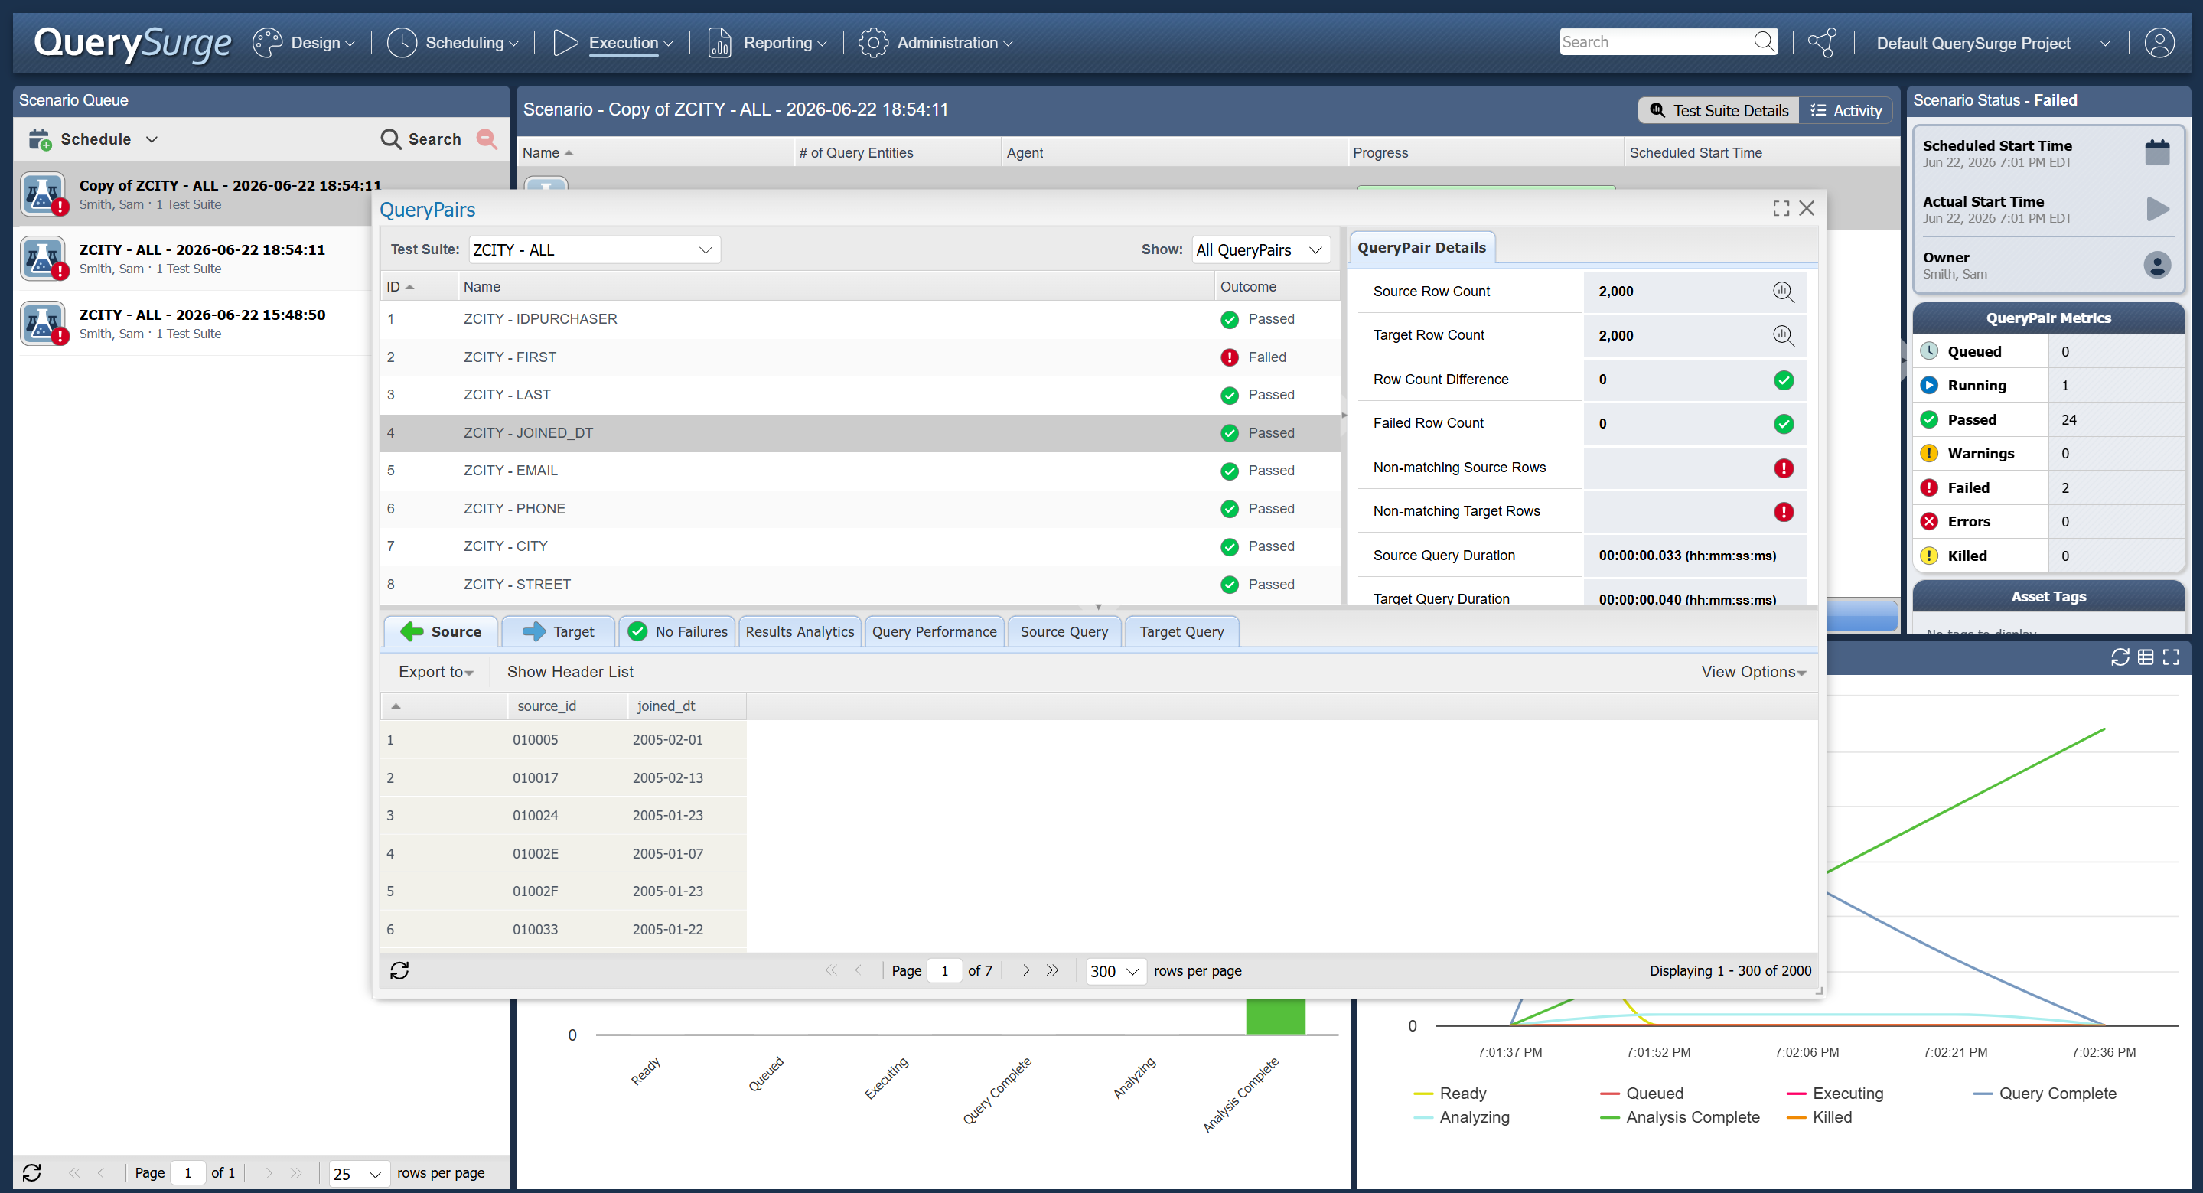Click Search in Scenario Queue
The height and width of the screenshot is (1193, 2203).
(x=421, y=139)
